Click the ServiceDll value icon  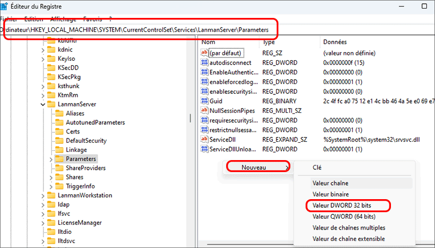205,139
